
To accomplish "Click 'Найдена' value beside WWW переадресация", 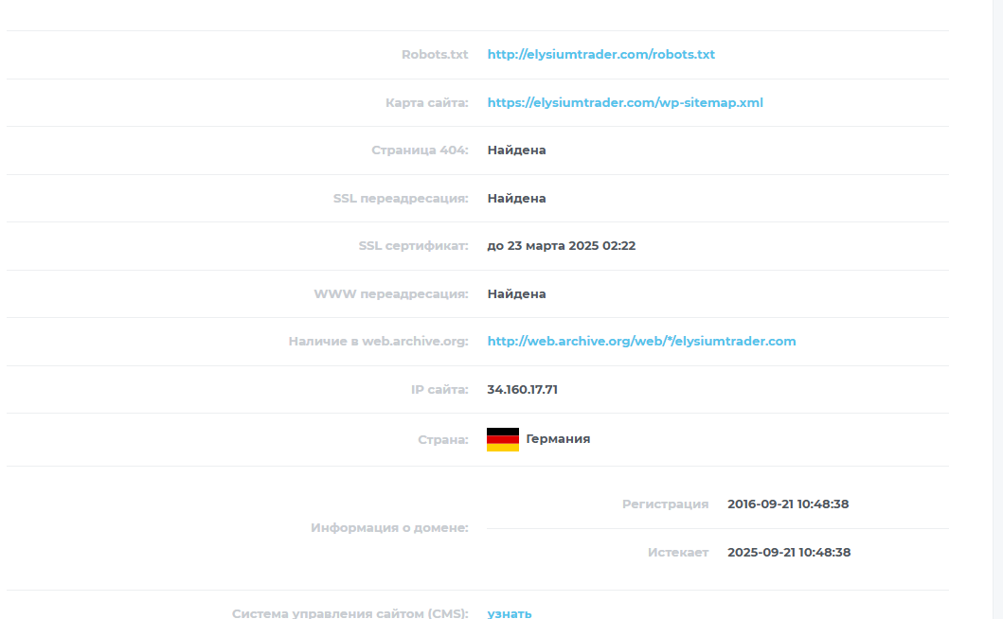I will click(x=516, y=294).
